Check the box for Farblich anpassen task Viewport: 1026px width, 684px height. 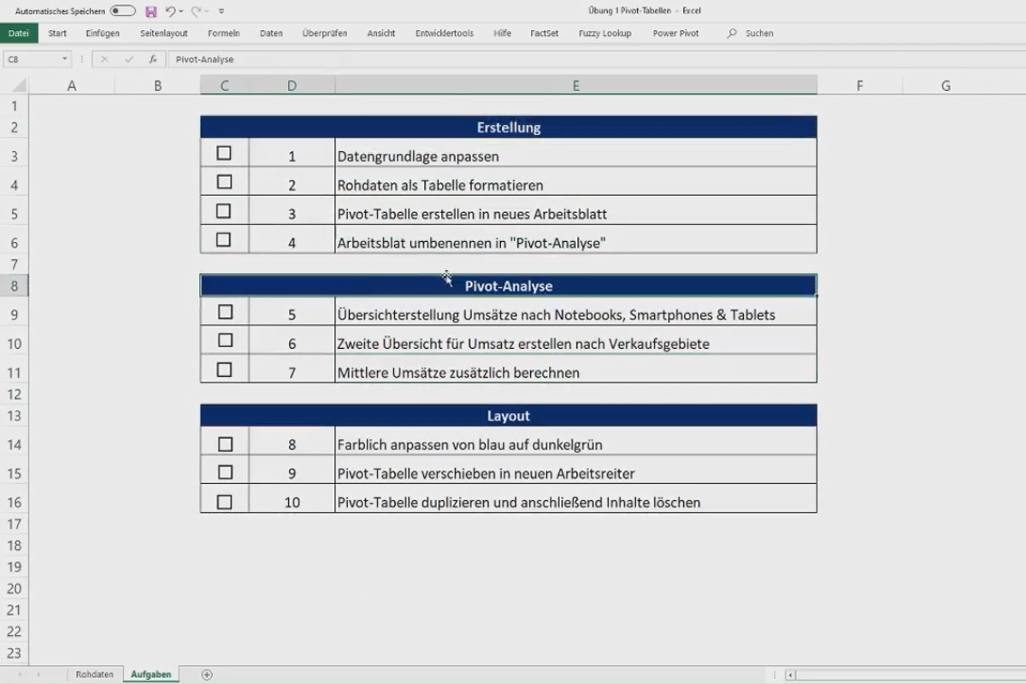tap(225, 445)
